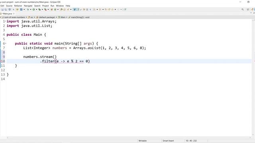Viewport: 255px width, 143px height.
Task: Collapse the main method fold at line 6
Action: click(x=6, y=43)
